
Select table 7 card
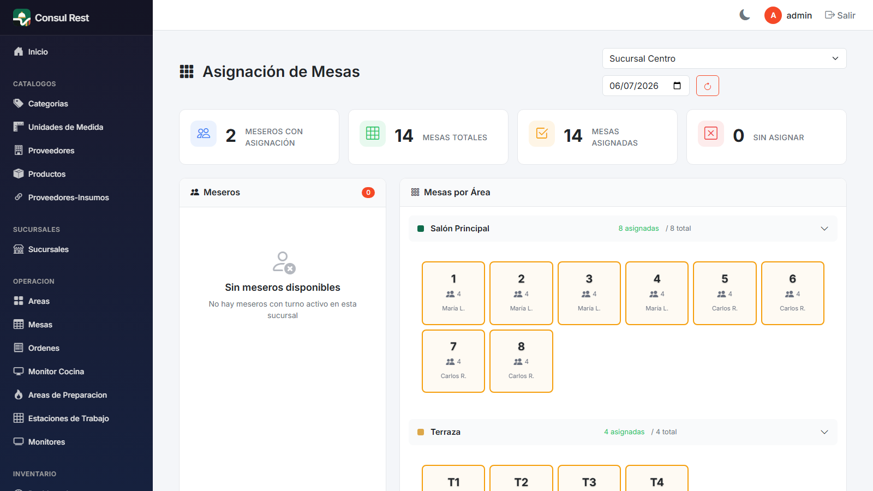tap(453, 361)
